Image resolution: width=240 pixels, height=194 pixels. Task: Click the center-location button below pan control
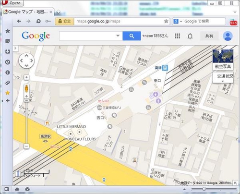tap(26, 77)
